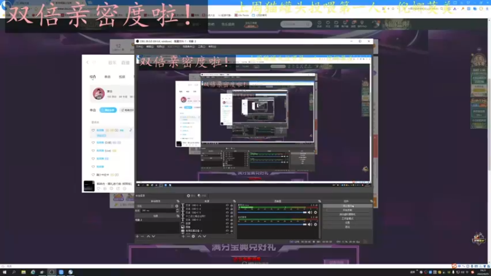Open the 文件 menu in OBS
The height and width of the screenshot is (276, 491).
139,47
